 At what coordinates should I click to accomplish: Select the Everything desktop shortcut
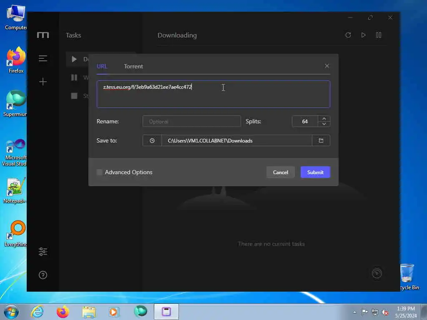16,233
